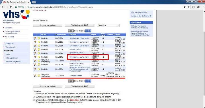Open Adressen der Berliner VHS link
The image size is (205, 108).
141,16
